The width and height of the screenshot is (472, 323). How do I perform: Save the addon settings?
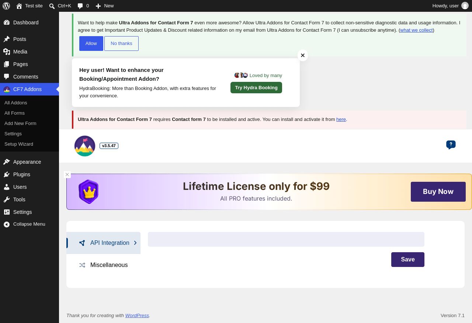(x=408, y=260)
